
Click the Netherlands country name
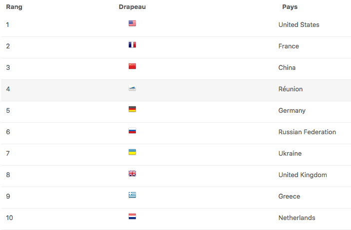tap(297, 218)
